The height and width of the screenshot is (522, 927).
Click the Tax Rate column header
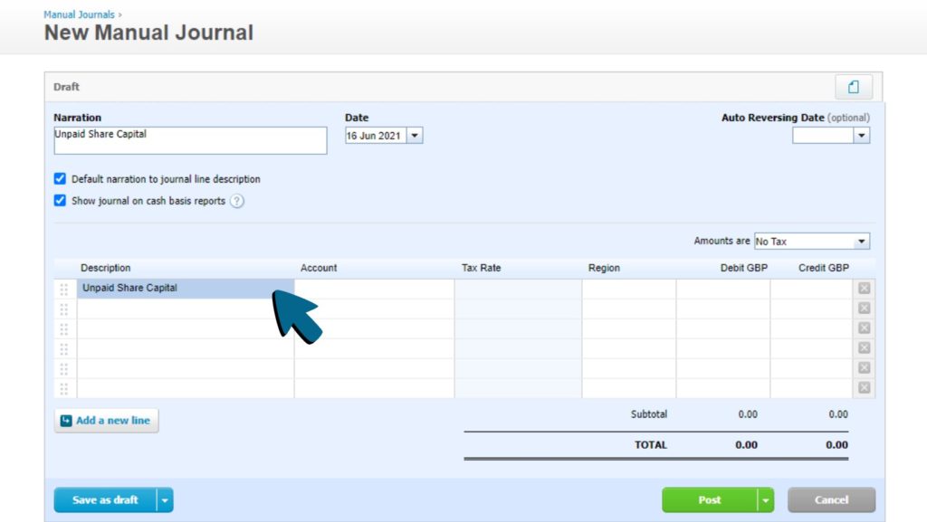(x=482, y=268)
